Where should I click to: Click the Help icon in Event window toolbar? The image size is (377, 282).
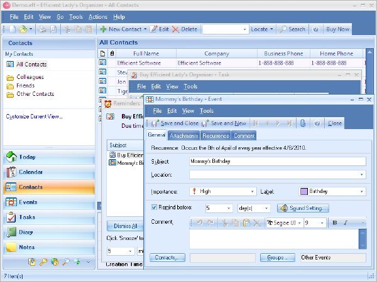317,123
